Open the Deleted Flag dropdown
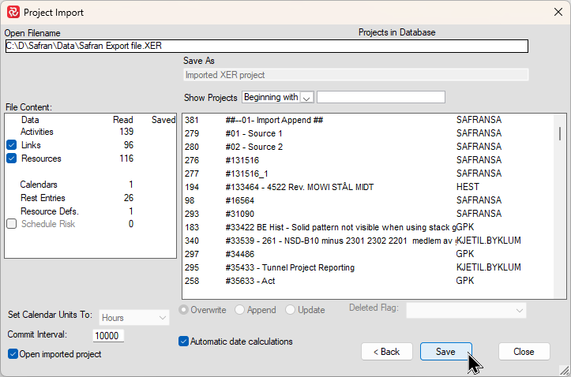Image resolution: width=571 pixels, height=377 pixels. pos(466,310)
